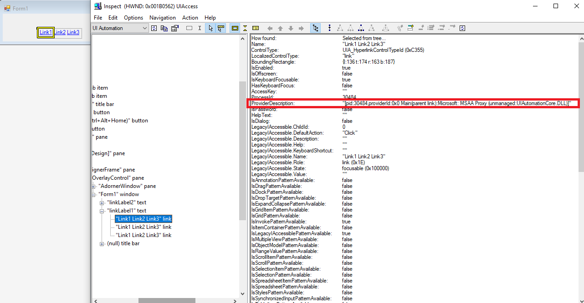584x303 pixels.
Task: Click the Copy to clipboard toolbar icon
Action: 164,28
